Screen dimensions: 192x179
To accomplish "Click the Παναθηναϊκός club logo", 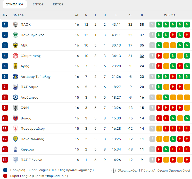I will point(15,35).
